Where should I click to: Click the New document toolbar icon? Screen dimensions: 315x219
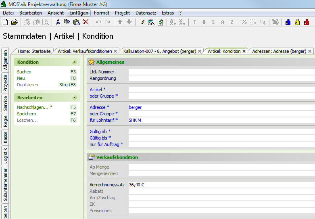click(x=5, y=22)
